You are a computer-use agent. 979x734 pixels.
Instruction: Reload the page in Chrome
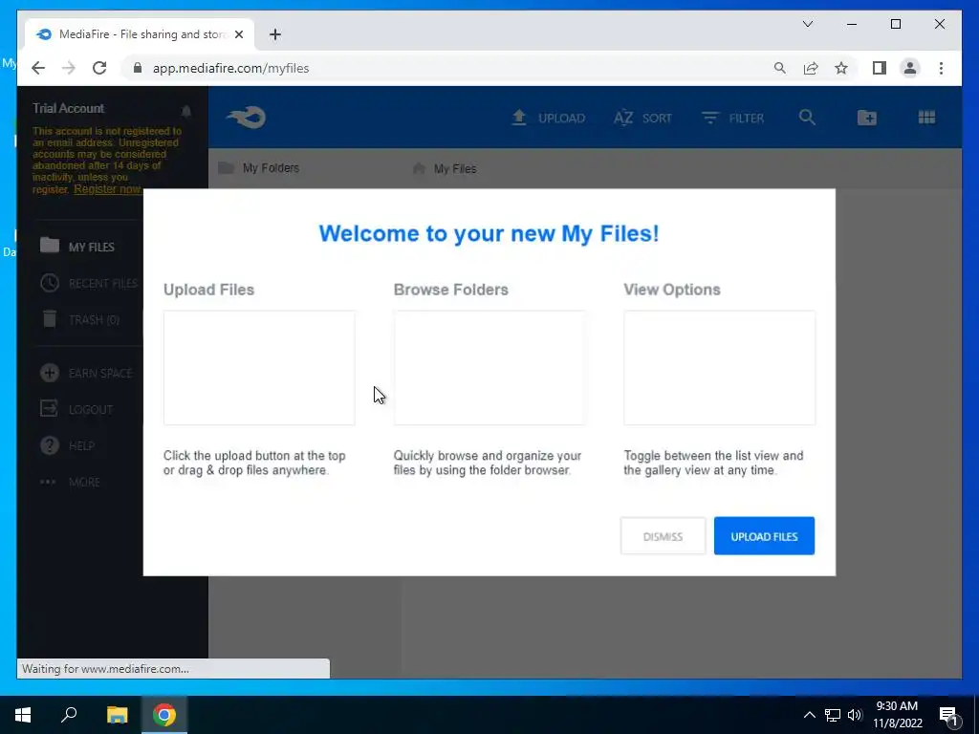click(x=99, y=68)
